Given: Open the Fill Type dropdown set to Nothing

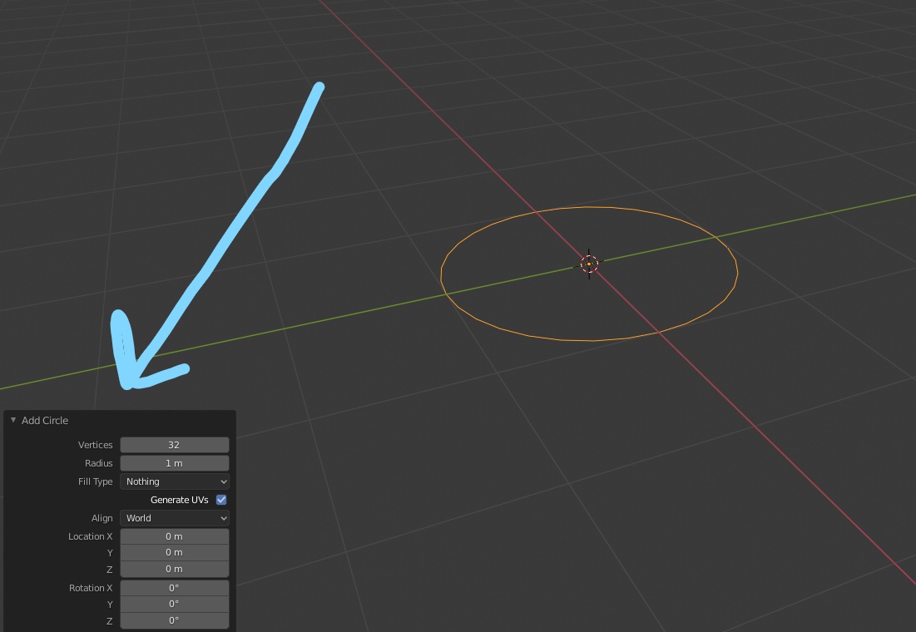Looking at the screenshot, I should click(x=174, y=481).
